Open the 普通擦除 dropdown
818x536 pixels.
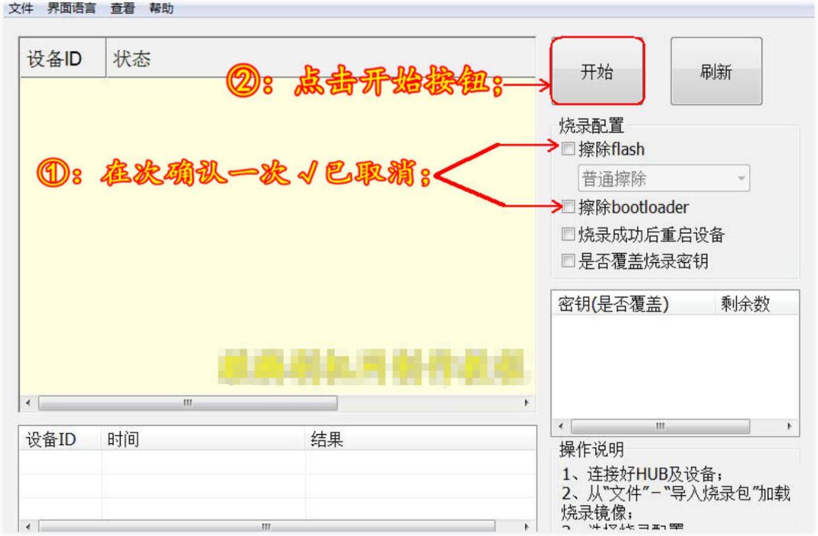click(663, 178)
